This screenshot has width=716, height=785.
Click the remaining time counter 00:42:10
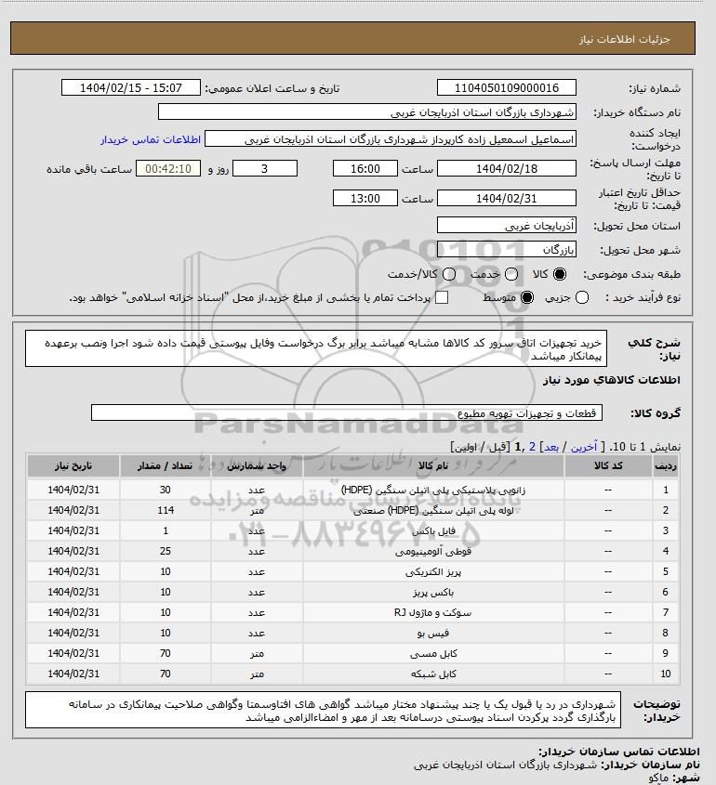[168, 168]
